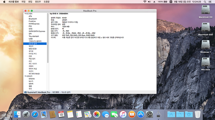Click 하드웨어 in the bottom path bar

pos(56,92)
